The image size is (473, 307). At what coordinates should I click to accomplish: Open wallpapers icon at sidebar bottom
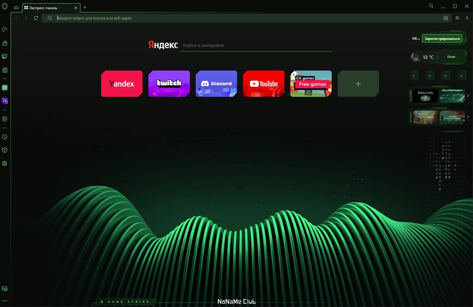click(5, 288)
